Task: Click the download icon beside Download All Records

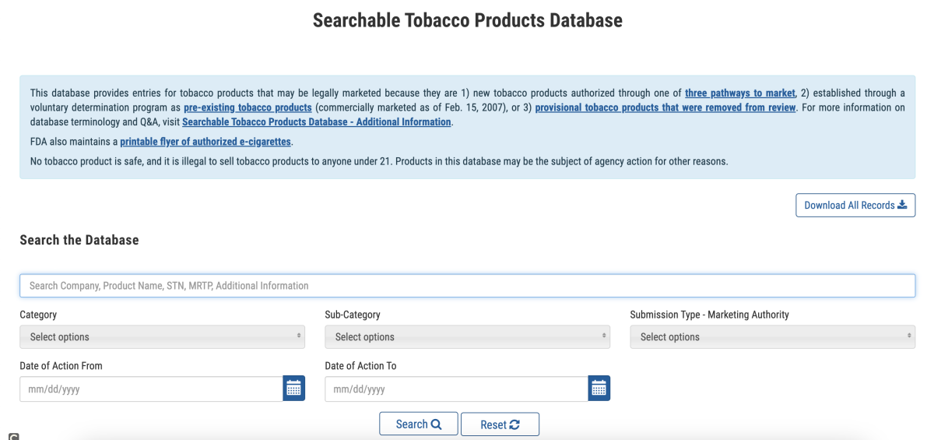Action: tap(903, 205)
